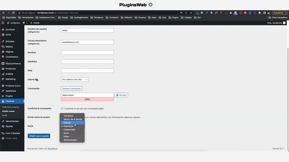The height and width of the screenshot is (162, 289).
Task: Open the Medios library
Action: [x=9, y=47]
